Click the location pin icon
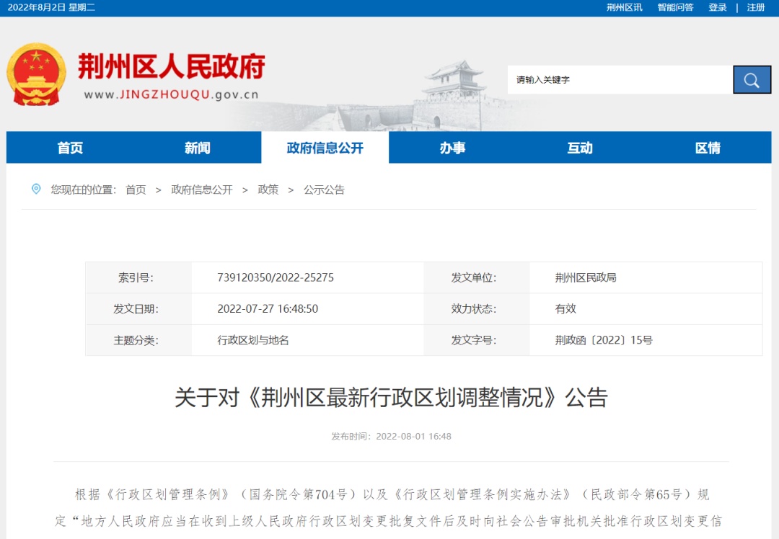Image resolution: width=779 pixels, height=539 pixels. click(x=36, y=189)
